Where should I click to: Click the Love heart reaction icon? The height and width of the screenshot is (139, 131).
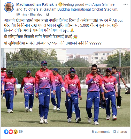click(11, 132)
